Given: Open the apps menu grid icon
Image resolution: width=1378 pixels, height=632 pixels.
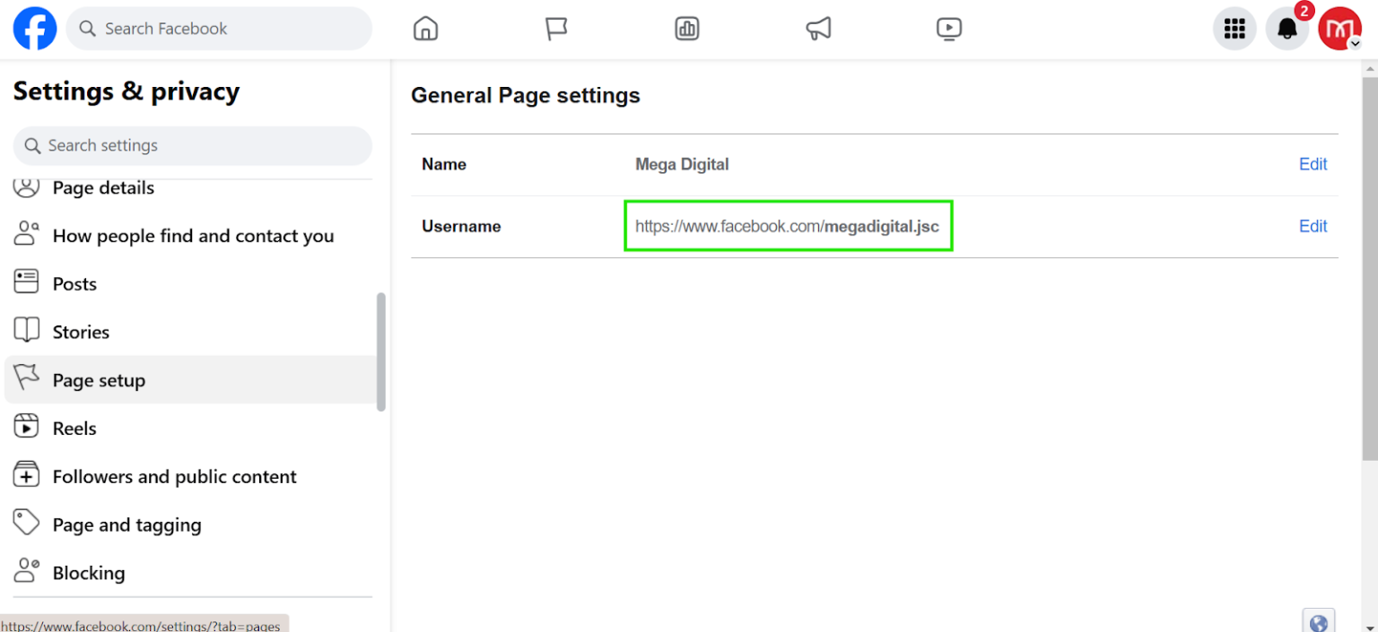Looking at the screenshot, I should [x=1234, y=28].
